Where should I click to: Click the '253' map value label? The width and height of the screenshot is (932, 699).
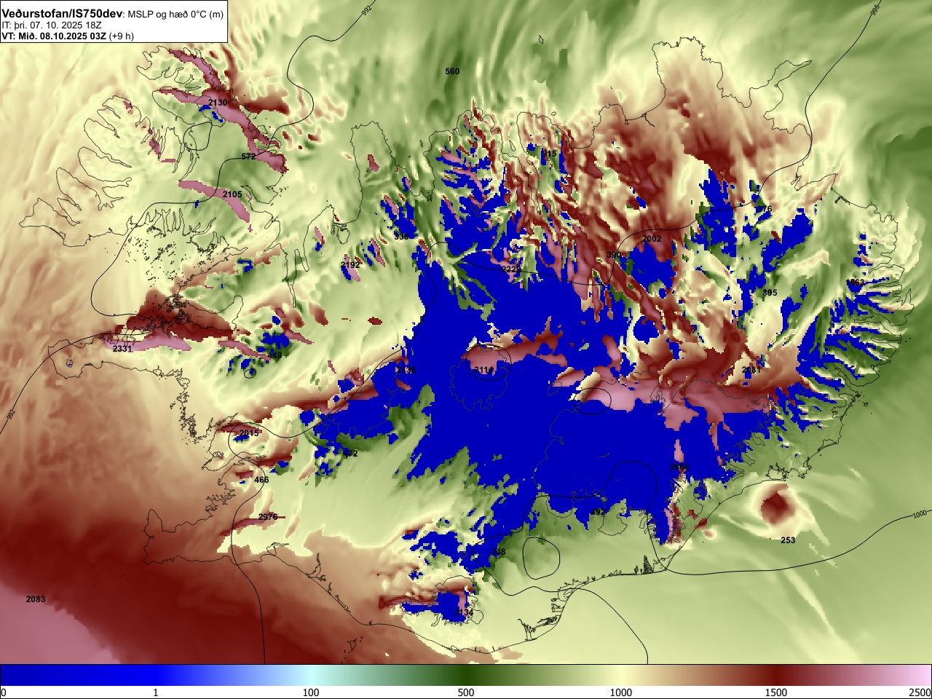[x=788, y=540]
